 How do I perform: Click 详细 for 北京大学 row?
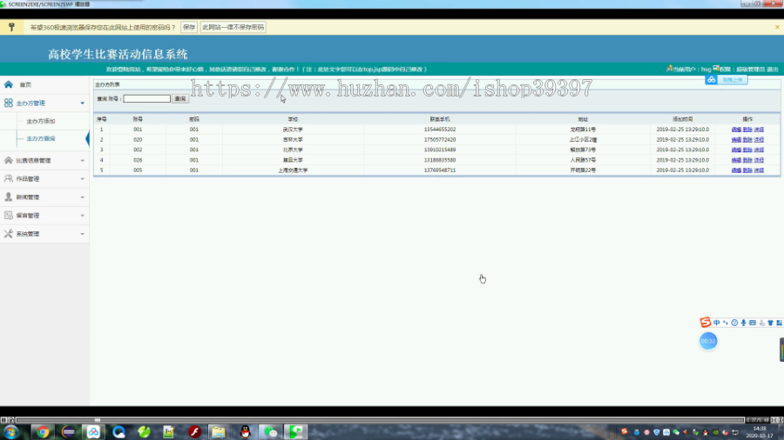point(759,150)
